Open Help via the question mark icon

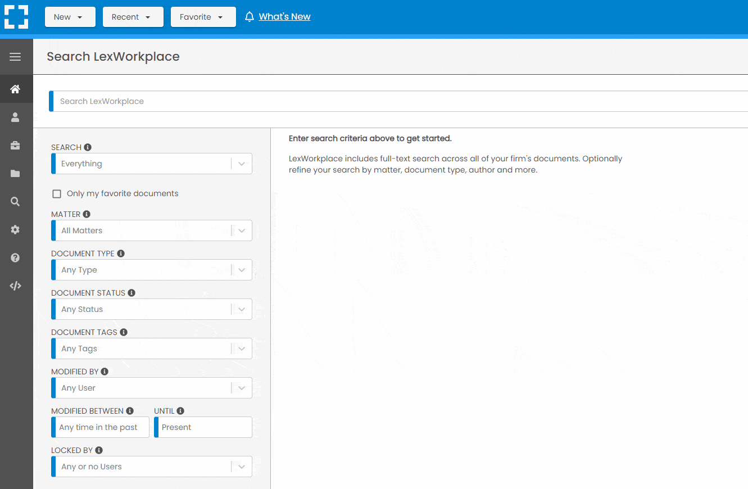[x=16, y=257]
